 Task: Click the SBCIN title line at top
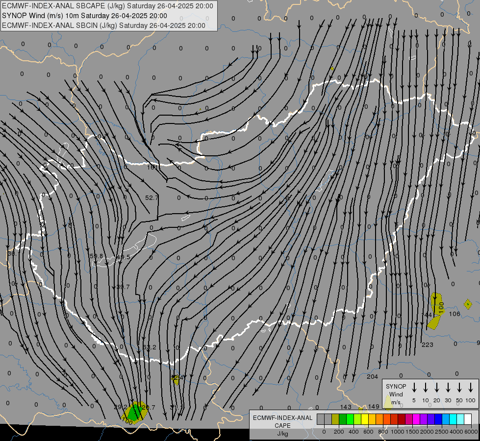click(x=103, y=25)
